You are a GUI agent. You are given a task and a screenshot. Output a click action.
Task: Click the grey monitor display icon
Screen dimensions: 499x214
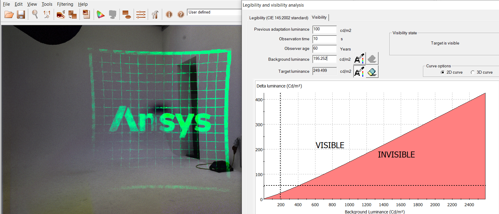pyautogui.click(x=113, y=14)
